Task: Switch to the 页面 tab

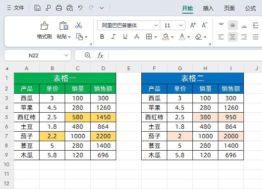Action: (x=229, y=8)
